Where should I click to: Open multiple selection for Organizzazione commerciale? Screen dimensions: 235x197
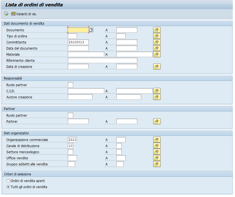(x=157, y=140)
